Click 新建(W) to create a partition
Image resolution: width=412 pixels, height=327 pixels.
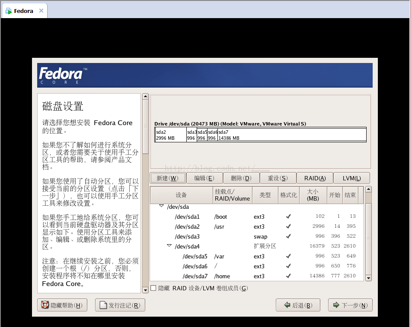pos(168,178)
